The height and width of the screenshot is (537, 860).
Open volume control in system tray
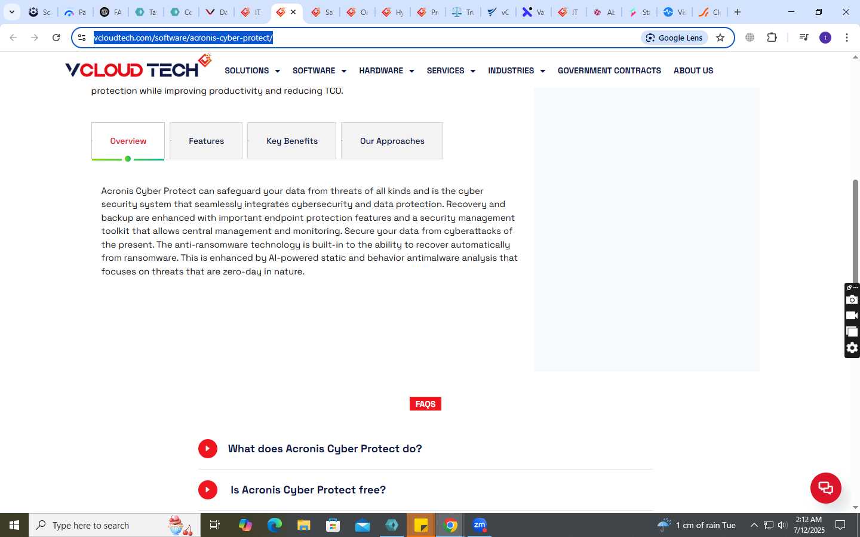click(782, 525)
